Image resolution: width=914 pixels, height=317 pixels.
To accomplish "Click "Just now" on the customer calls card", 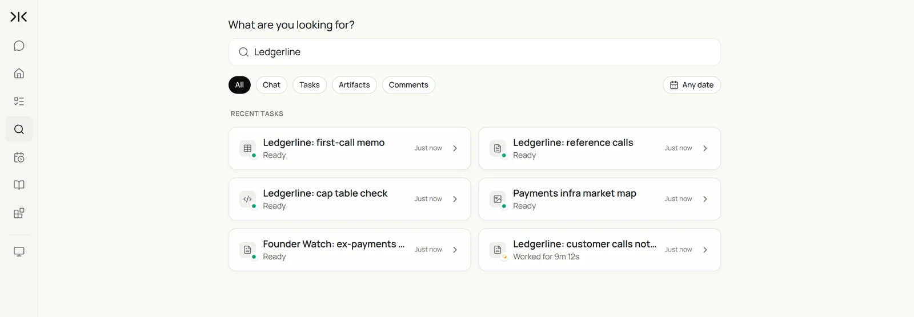I will pos(678,250).
